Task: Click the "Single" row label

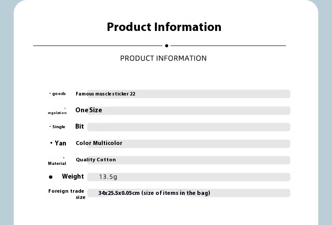Action: click(x=59, y=127)
